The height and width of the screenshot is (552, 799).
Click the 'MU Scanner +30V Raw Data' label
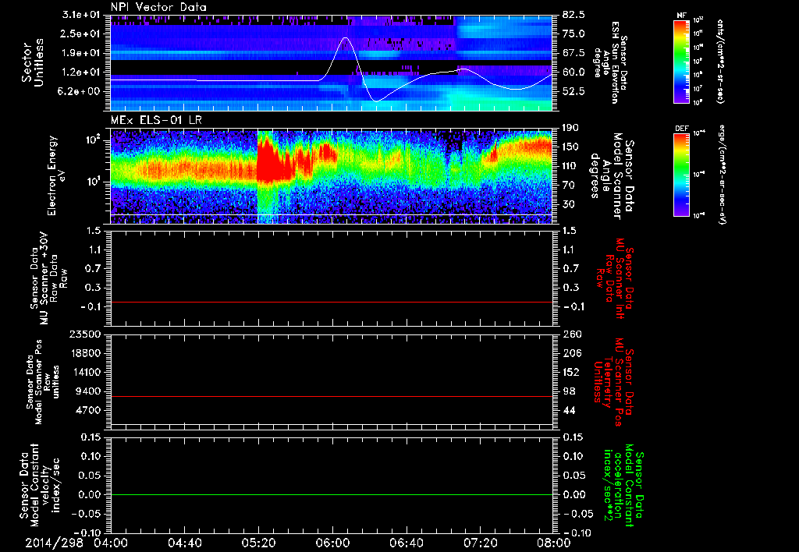click(49, 278)
